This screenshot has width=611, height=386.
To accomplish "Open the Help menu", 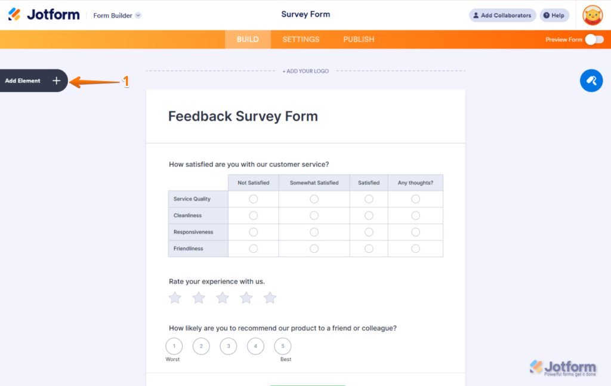I will click(x=554, y=15).
